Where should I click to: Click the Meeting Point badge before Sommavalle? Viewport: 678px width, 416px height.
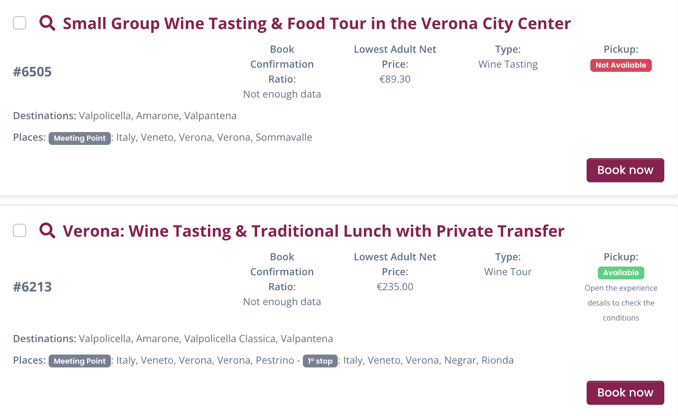tap(80, 138)
